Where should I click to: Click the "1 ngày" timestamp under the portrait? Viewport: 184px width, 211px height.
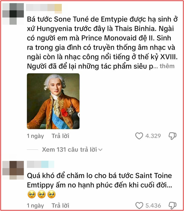tap(35, 136)
